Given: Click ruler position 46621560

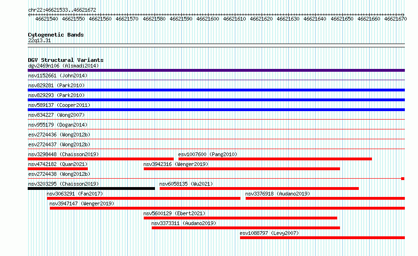Looking at the screenshot, I should [x=100, y=19].
